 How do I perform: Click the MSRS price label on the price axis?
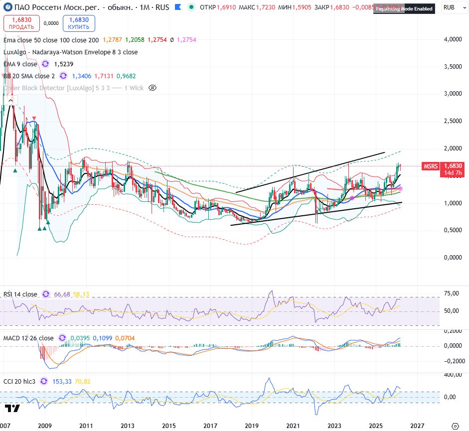click(429, 166)
